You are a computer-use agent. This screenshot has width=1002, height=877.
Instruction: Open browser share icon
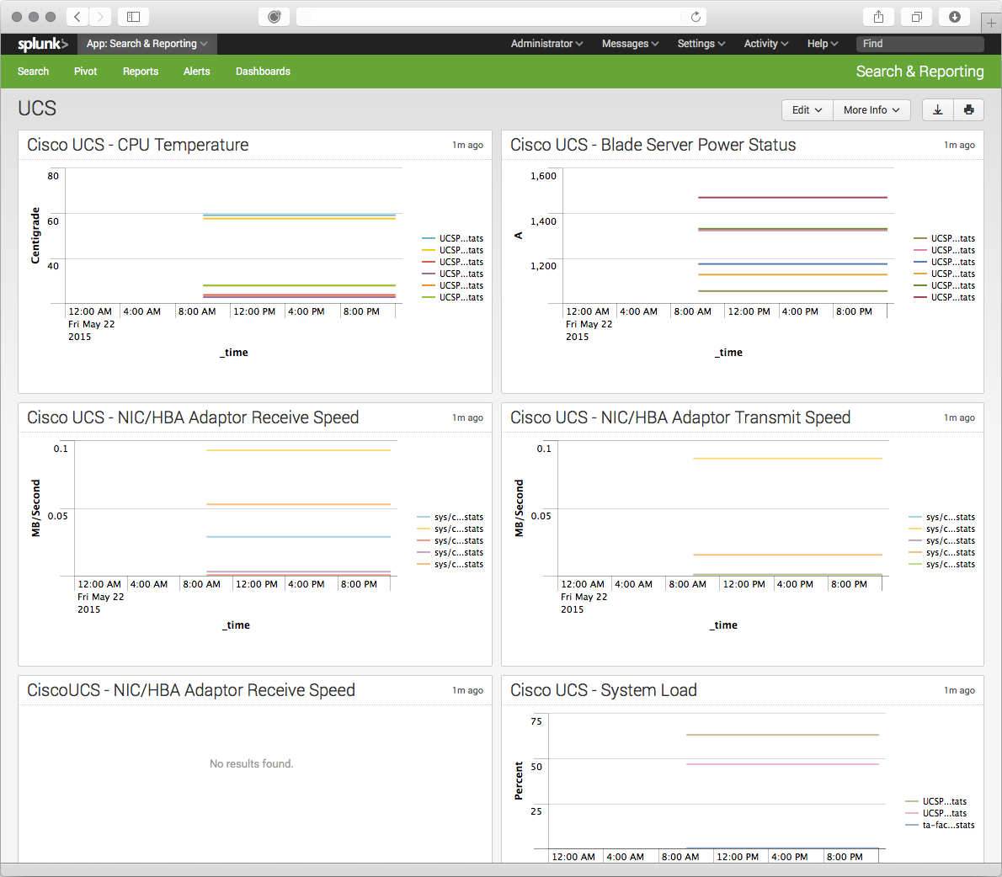(x=879, y=17)
